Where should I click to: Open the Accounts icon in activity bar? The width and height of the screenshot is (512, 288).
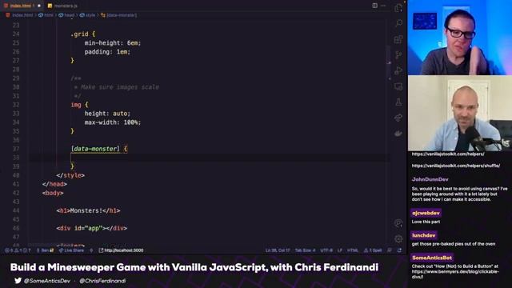(398, 223)
